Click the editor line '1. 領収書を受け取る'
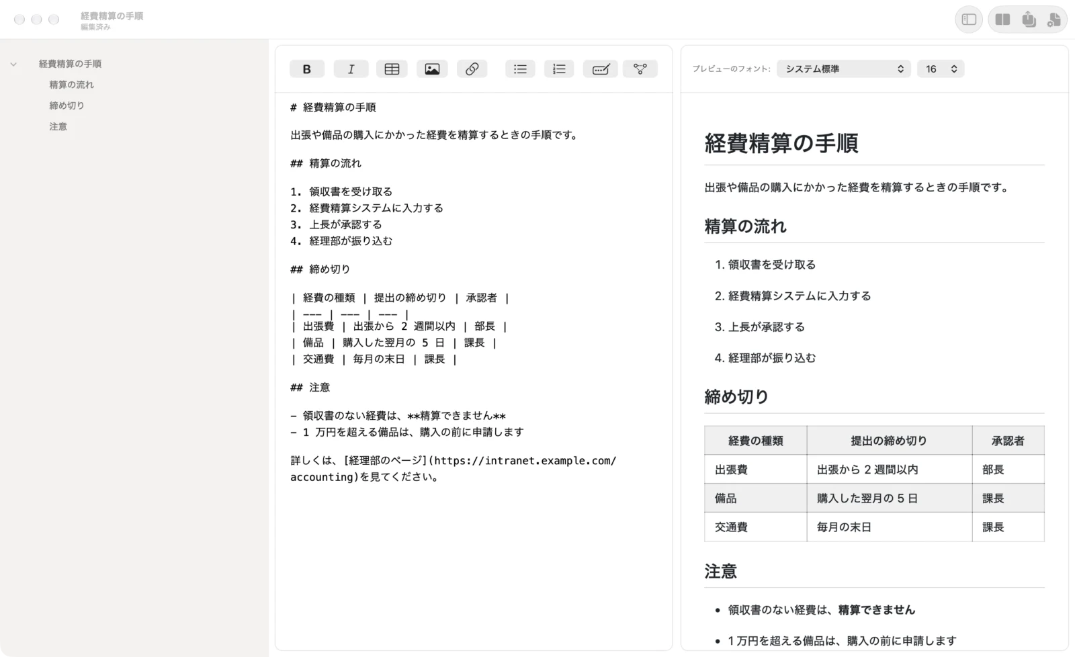The height and width of the screenshot is (657, 1075). 341,191
